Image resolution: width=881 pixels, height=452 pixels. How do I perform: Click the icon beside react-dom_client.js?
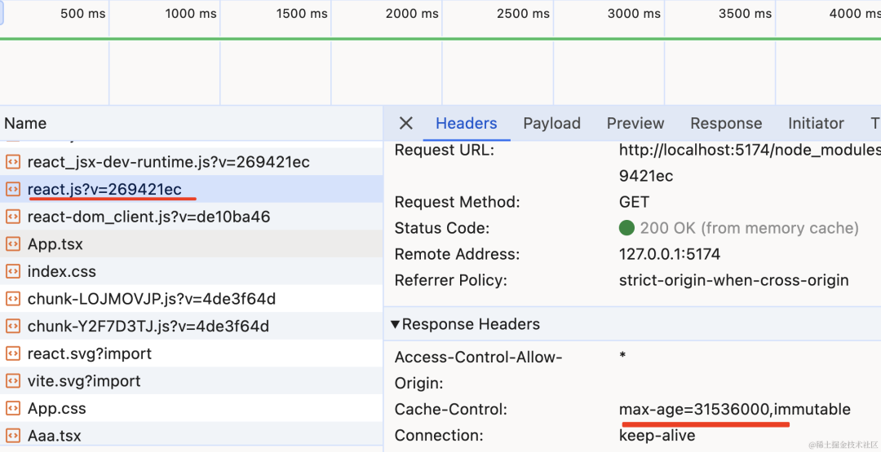click(13, 217)
